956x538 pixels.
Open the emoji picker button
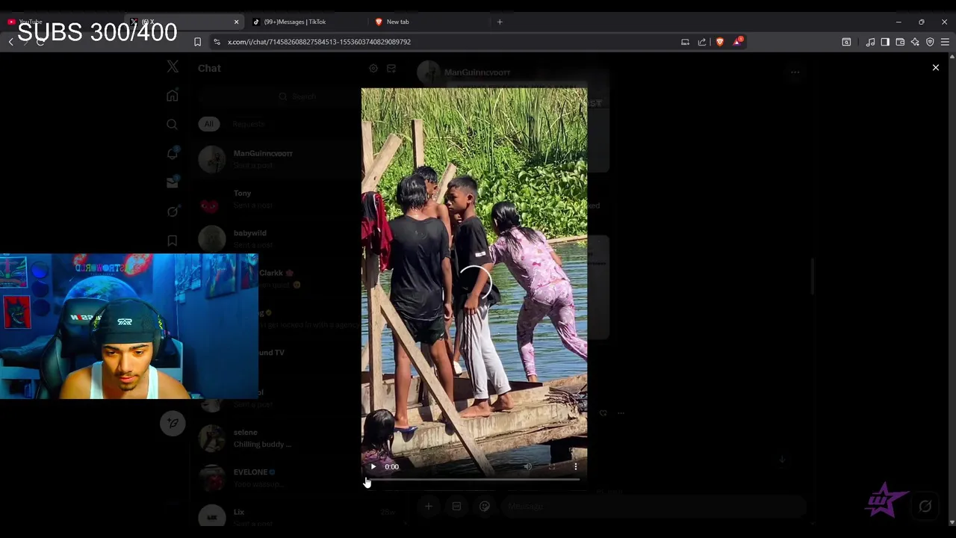(x=484, y=506)
